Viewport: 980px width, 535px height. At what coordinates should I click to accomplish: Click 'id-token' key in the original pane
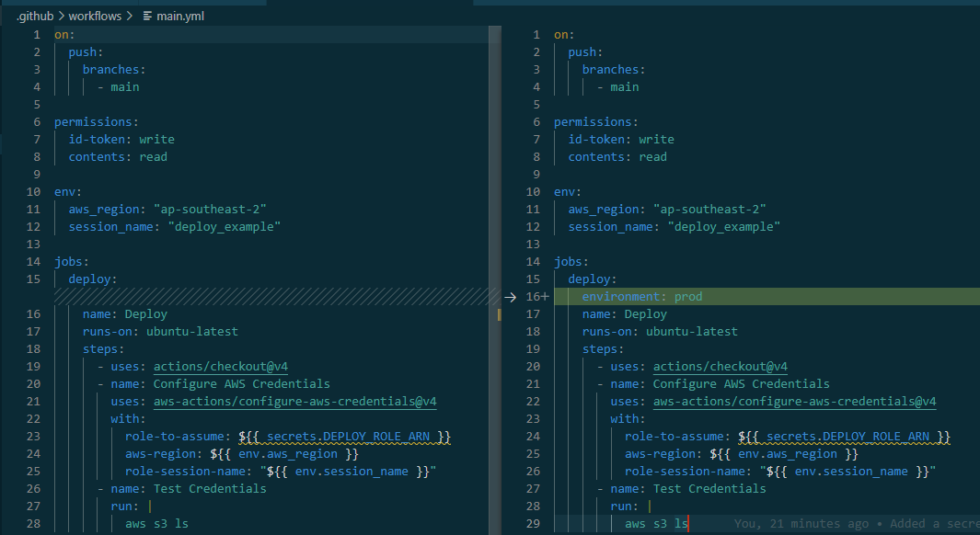pos(97,139)
